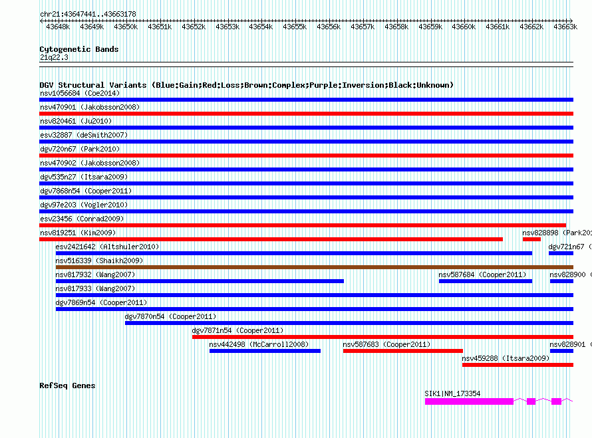Click the nsv459288 (Itsara2009) label
This screenshot has width=592, height=438.
point(506,358)
